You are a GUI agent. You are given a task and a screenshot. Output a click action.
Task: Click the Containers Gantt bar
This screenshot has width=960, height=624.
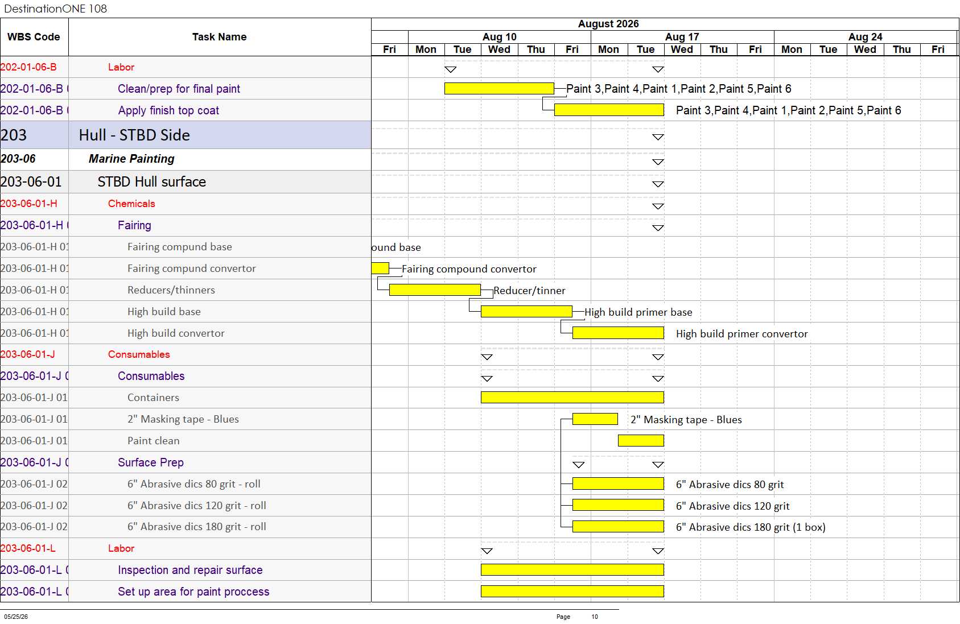coord(572,397)
